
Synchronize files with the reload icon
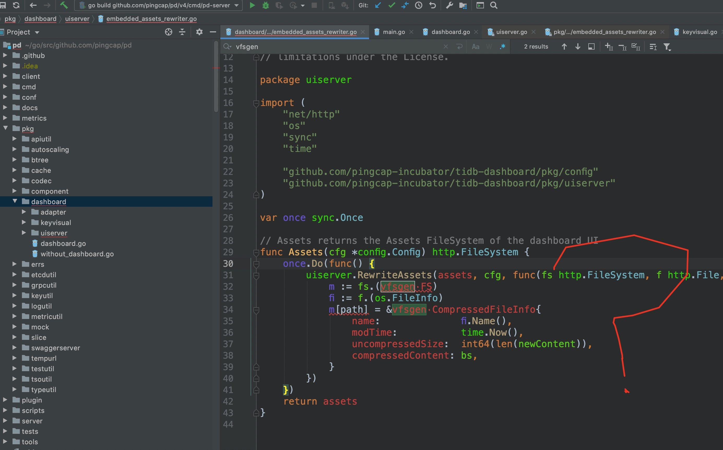(16, 5)
